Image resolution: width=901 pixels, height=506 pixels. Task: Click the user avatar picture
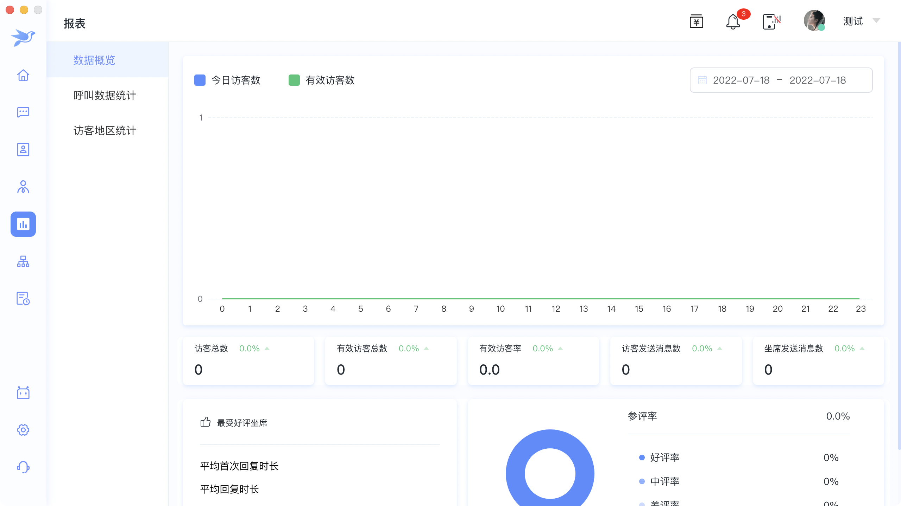click(814, 21)
